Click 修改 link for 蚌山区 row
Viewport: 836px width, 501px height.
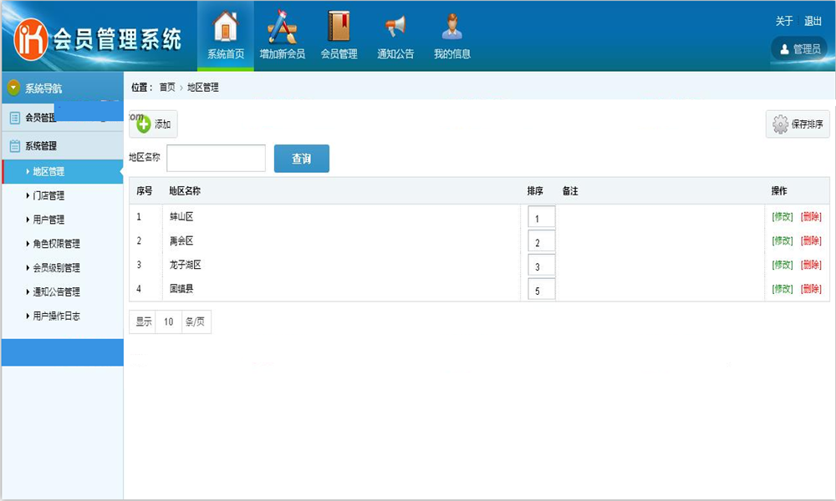tap(782, 217)
